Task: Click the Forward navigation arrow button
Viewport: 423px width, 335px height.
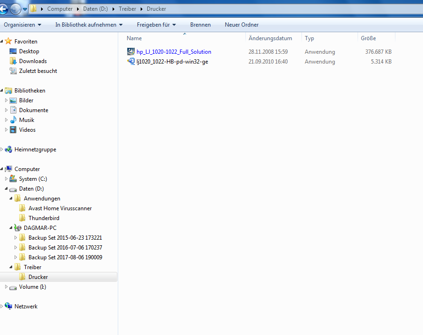Action: tap(15, 9)
